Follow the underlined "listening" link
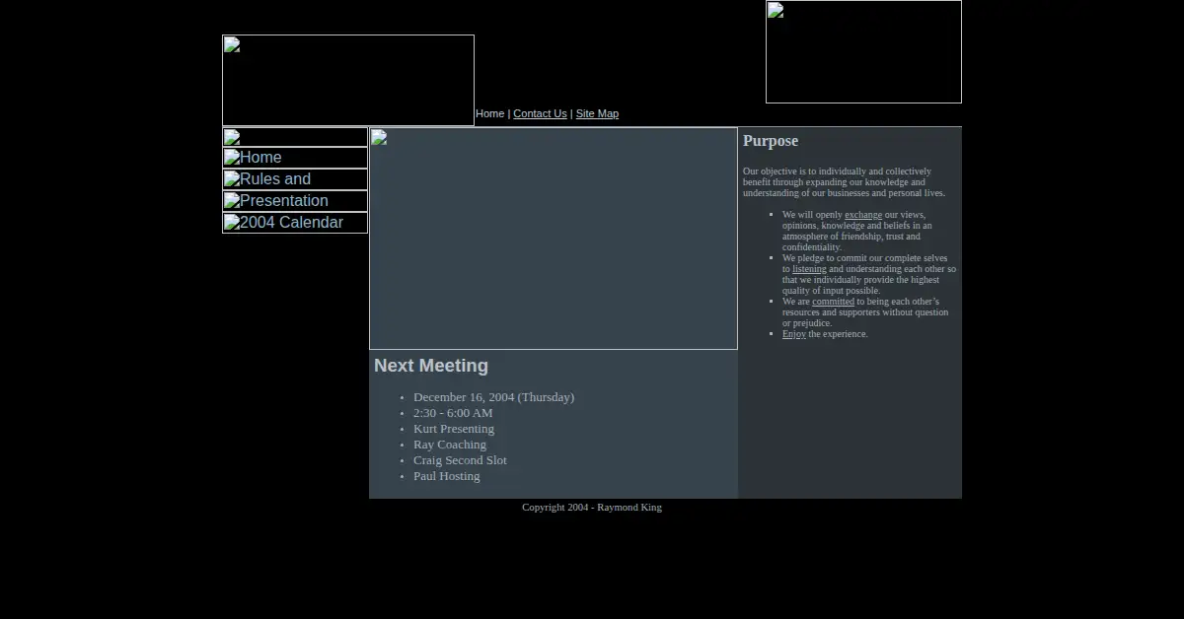Image resolution: width=1184 pixels, height=619 pixels. 809,269
